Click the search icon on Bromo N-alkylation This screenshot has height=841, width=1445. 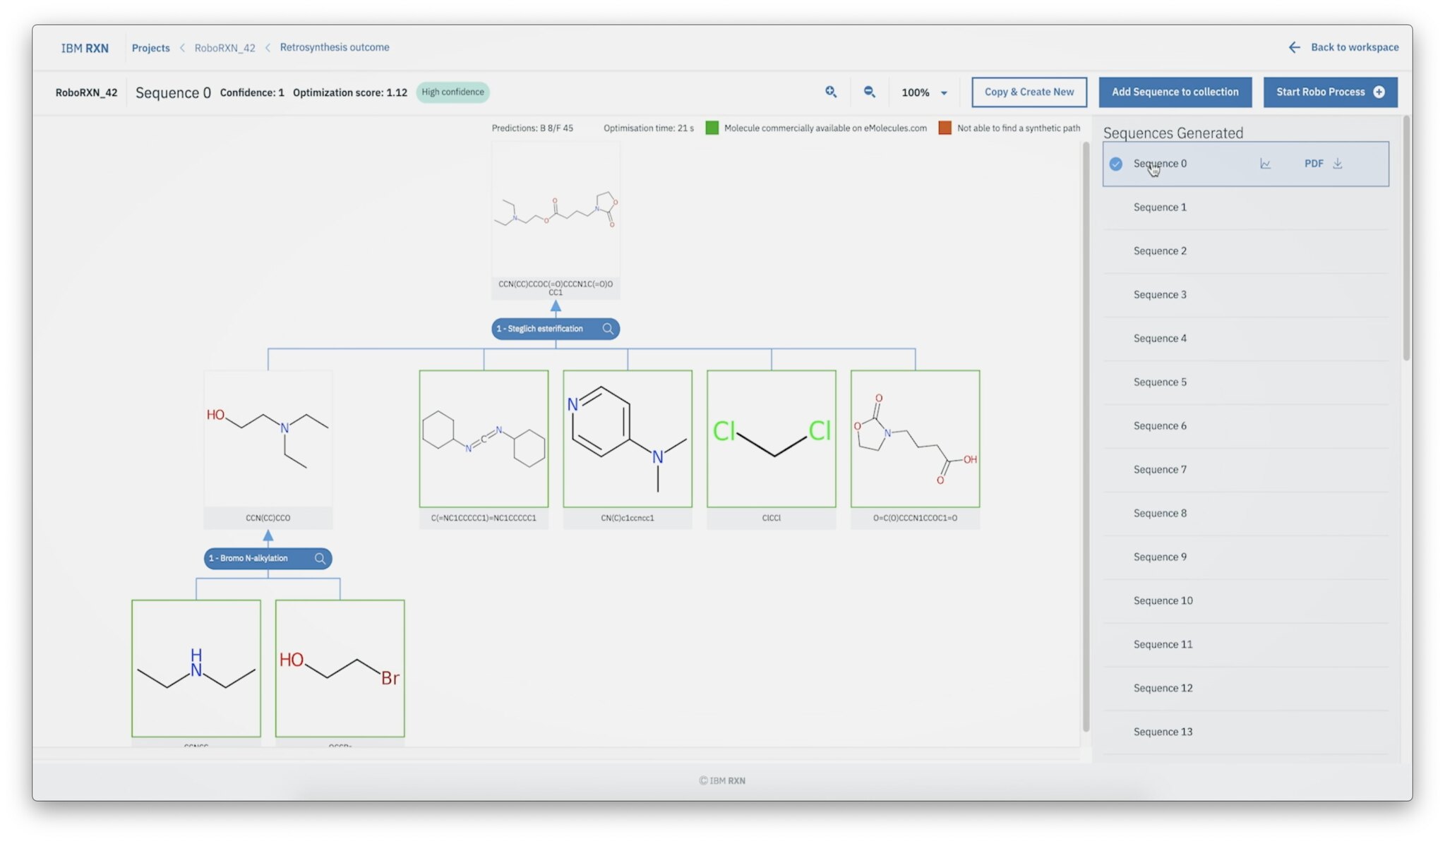coord(320,557)
